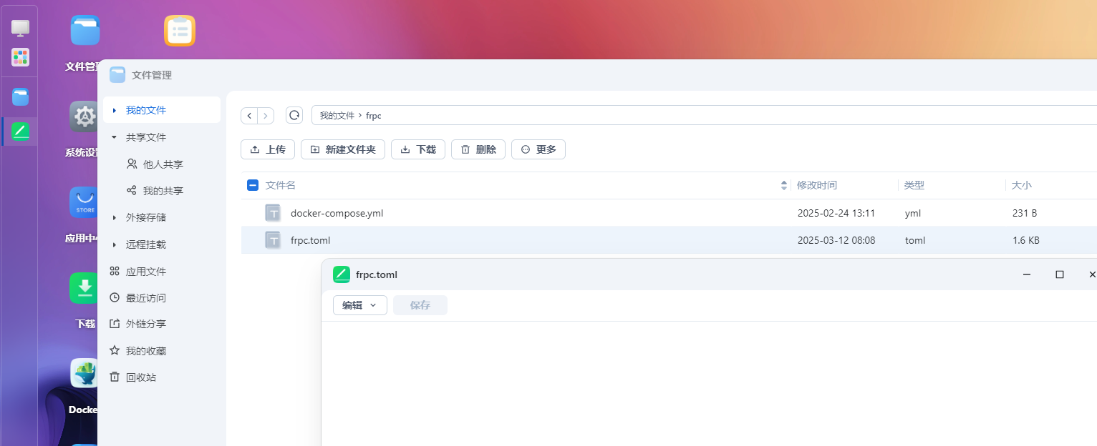Collapse the 共享文件 section arrow
Viewport: 1097px width, 446px height.
point(115,137)
